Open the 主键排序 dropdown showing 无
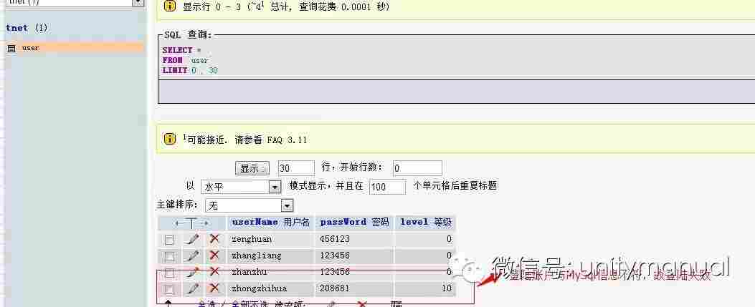 tap(249, 205)
